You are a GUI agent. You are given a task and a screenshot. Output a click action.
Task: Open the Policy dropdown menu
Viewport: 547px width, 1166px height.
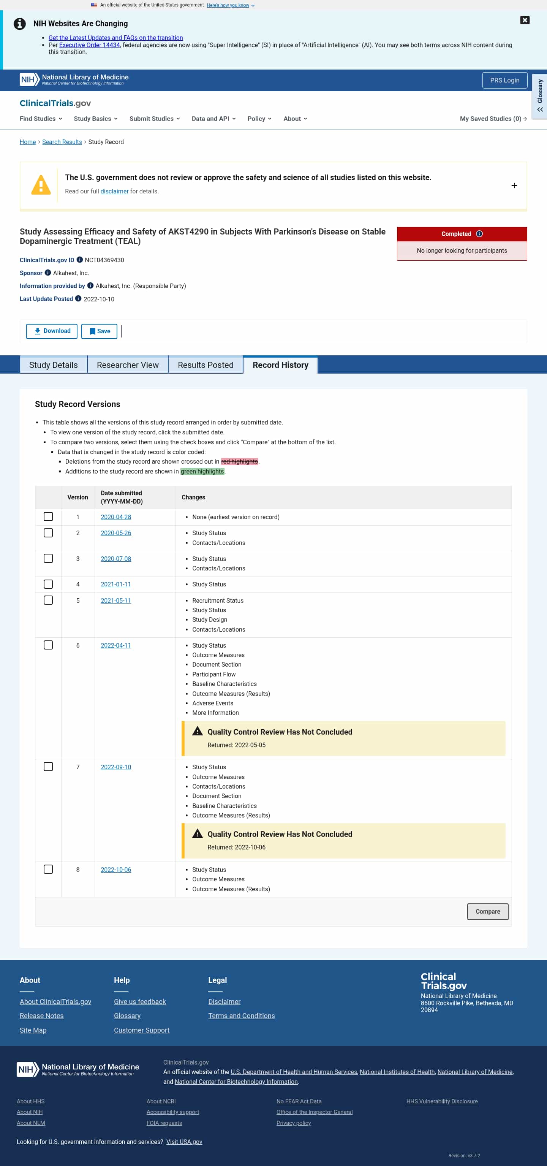tap(259, 119)
